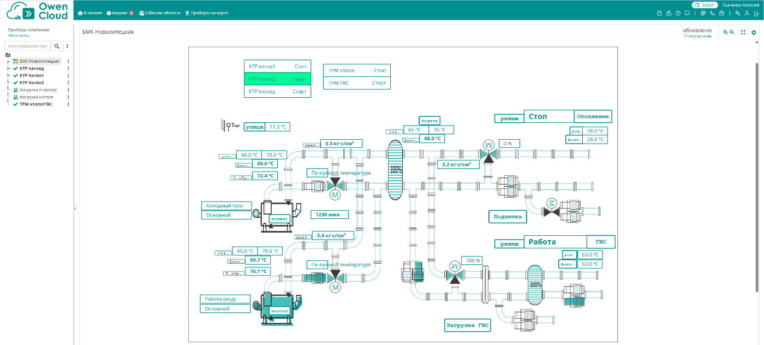Open the Аварии menu item
The image size is (764, 345).
click(x=120, y=13)
